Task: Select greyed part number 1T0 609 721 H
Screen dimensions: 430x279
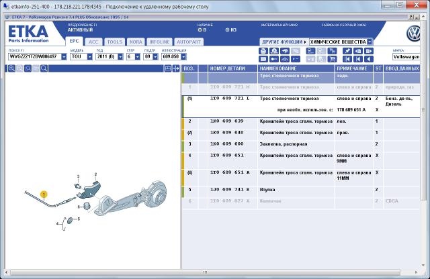Action: tap(230, 87)
